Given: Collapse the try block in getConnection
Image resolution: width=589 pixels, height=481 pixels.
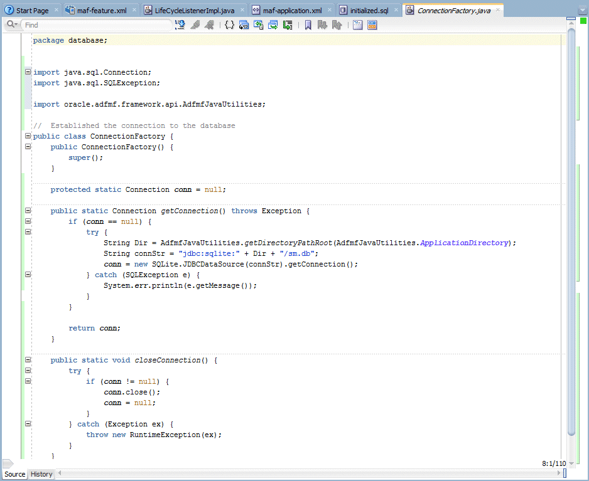Looking at the screenshot, I should click(x=28, y=232).
